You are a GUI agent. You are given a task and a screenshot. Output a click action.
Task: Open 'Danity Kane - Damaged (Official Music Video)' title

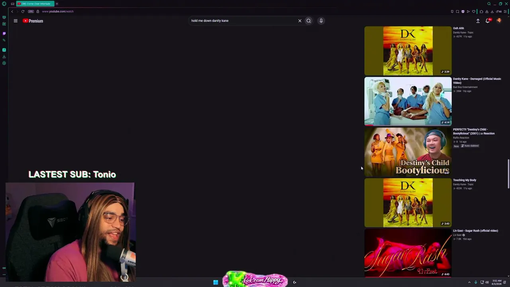(x=477, y=81)
